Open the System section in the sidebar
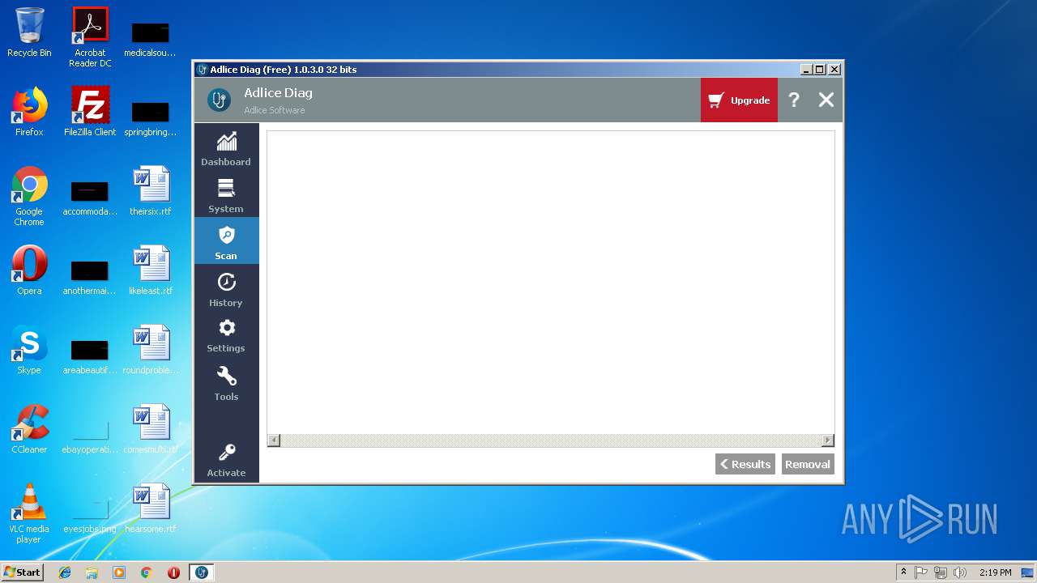 pyautogui.click(x=226, y=195)
